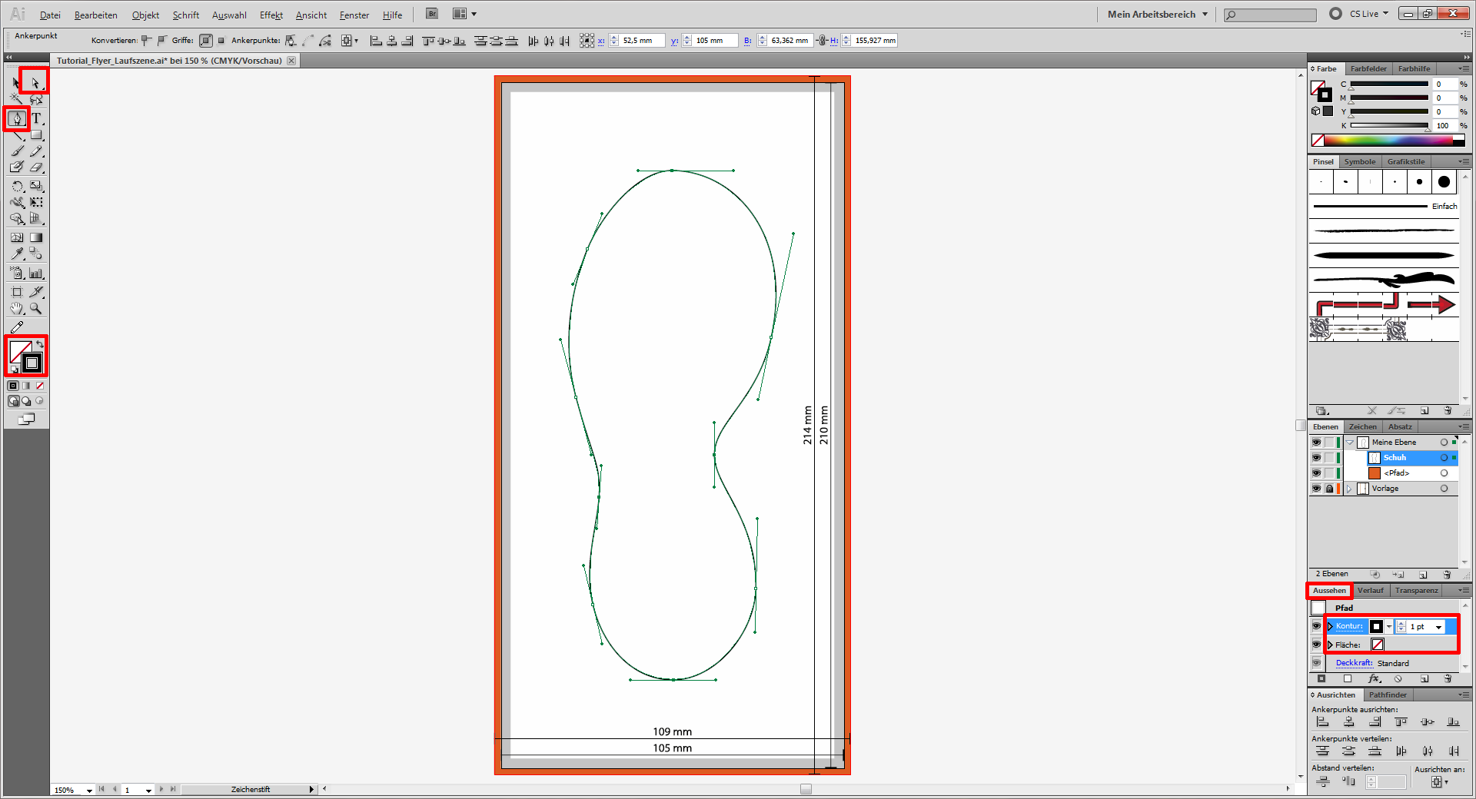The width and height of the screenshot is (1476, 799).
Task: Expand the Vorlage layer
Action: (x=1349, y=489)
